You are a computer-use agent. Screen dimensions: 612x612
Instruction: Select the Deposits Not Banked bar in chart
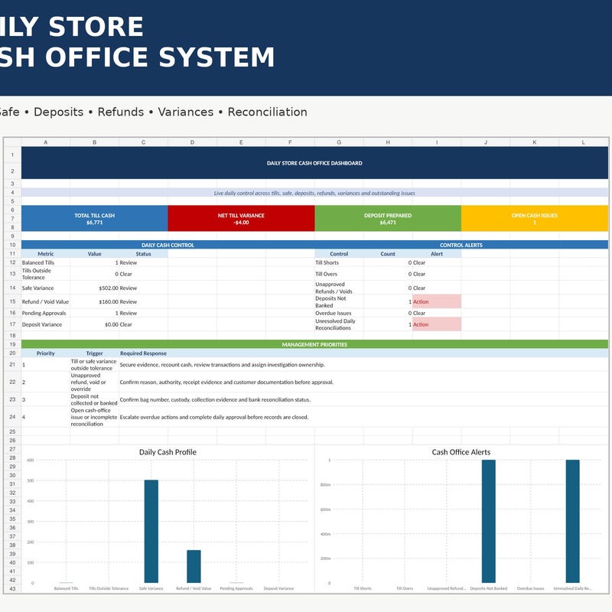[489, 521]
